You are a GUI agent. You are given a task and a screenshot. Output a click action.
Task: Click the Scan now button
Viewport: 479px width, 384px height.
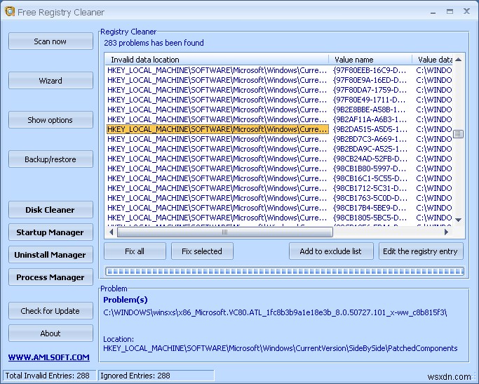50,41
